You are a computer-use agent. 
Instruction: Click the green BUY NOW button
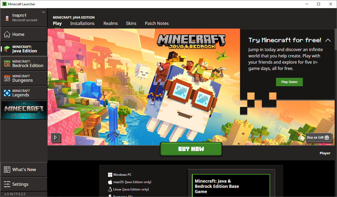point(191,149)
